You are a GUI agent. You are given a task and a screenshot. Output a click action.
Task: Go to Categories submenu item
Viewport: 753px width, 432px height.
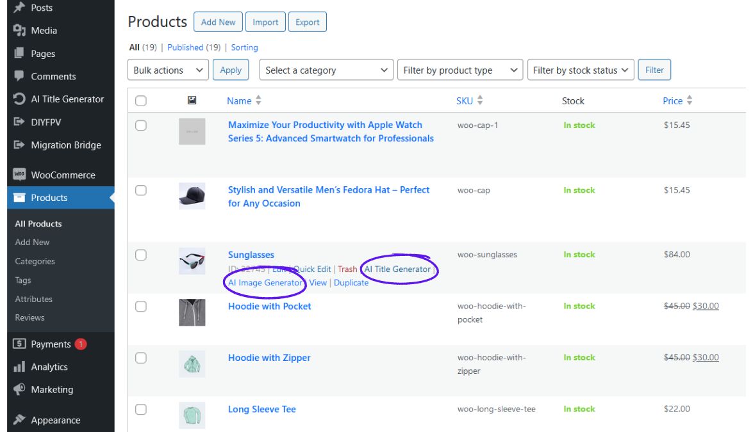35,261
